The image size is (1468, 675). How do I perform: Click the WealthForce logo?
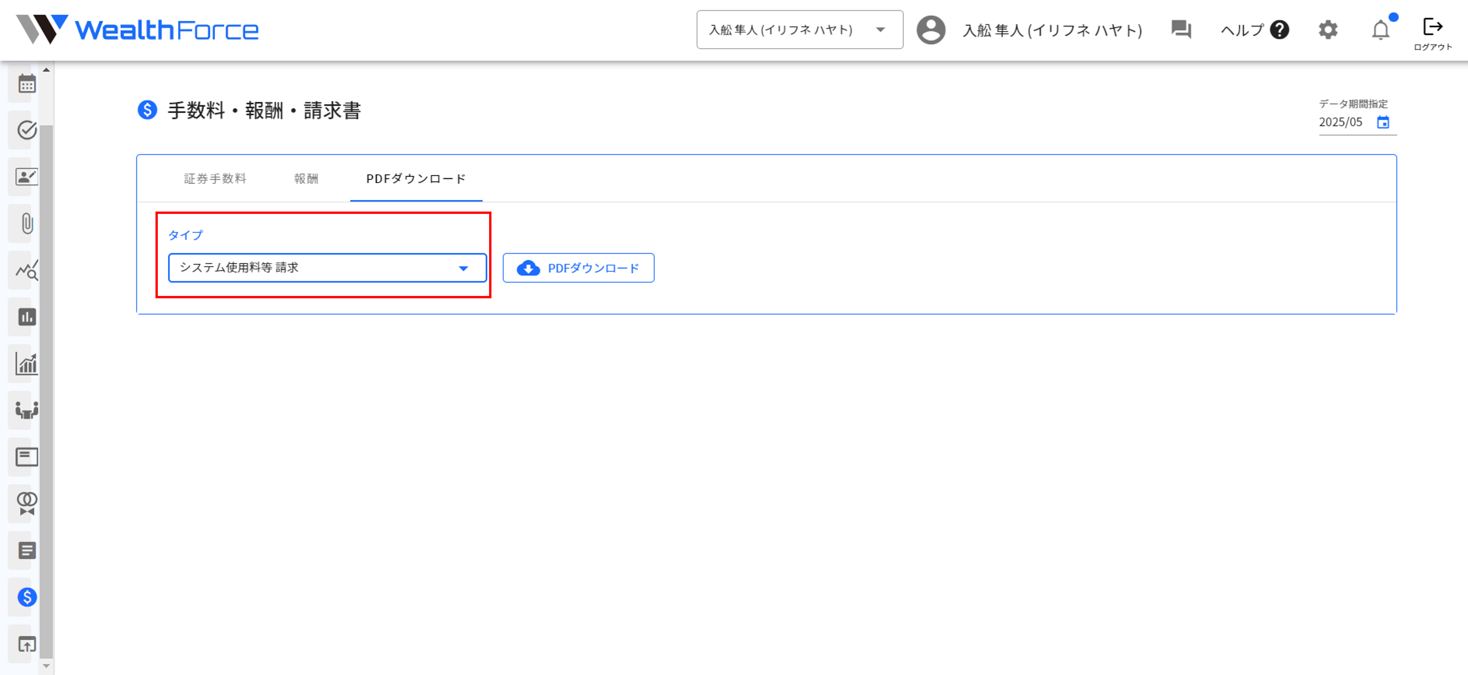click(x=137, y=30)
